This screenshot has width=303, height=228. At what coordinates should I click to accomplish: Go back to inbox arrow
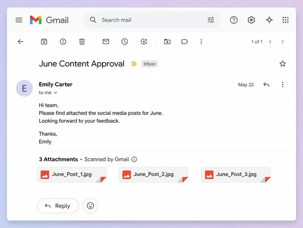pyautogui.click(x=21, y=41)
